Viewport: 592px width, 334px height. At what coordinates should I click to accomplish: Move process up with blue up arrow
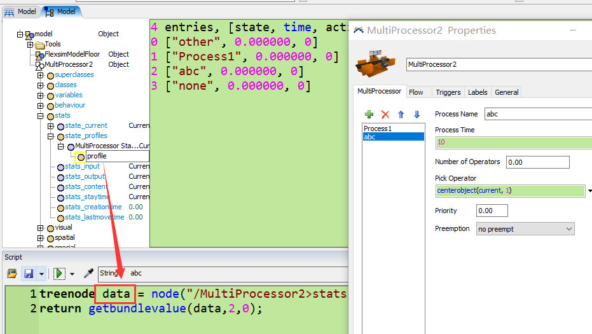point(401,115)
